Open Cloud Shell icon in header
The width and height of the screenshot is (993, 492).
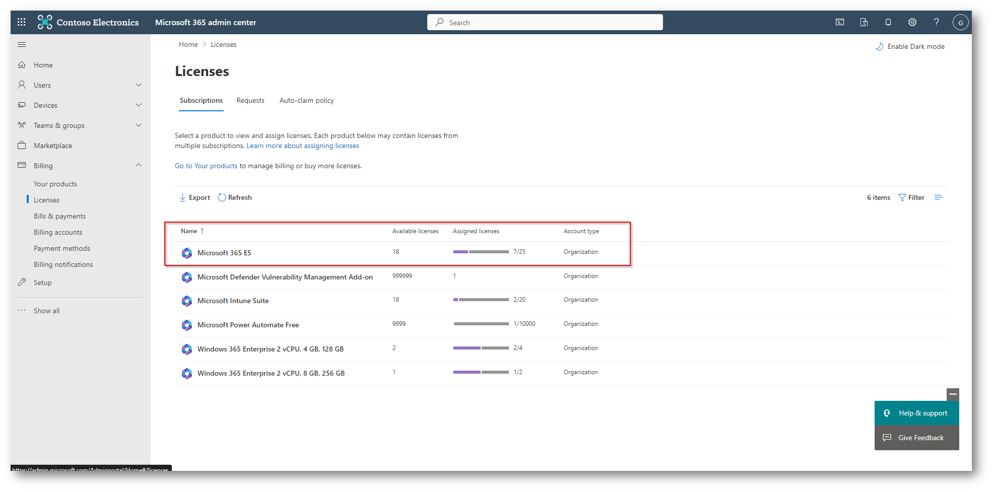click(x=840, y=22)
